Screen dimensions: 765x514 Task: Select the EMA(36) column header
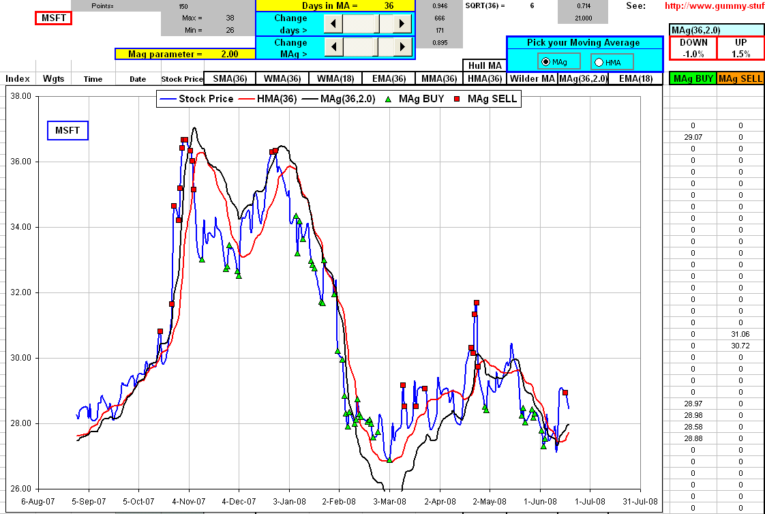pos(389,78)
